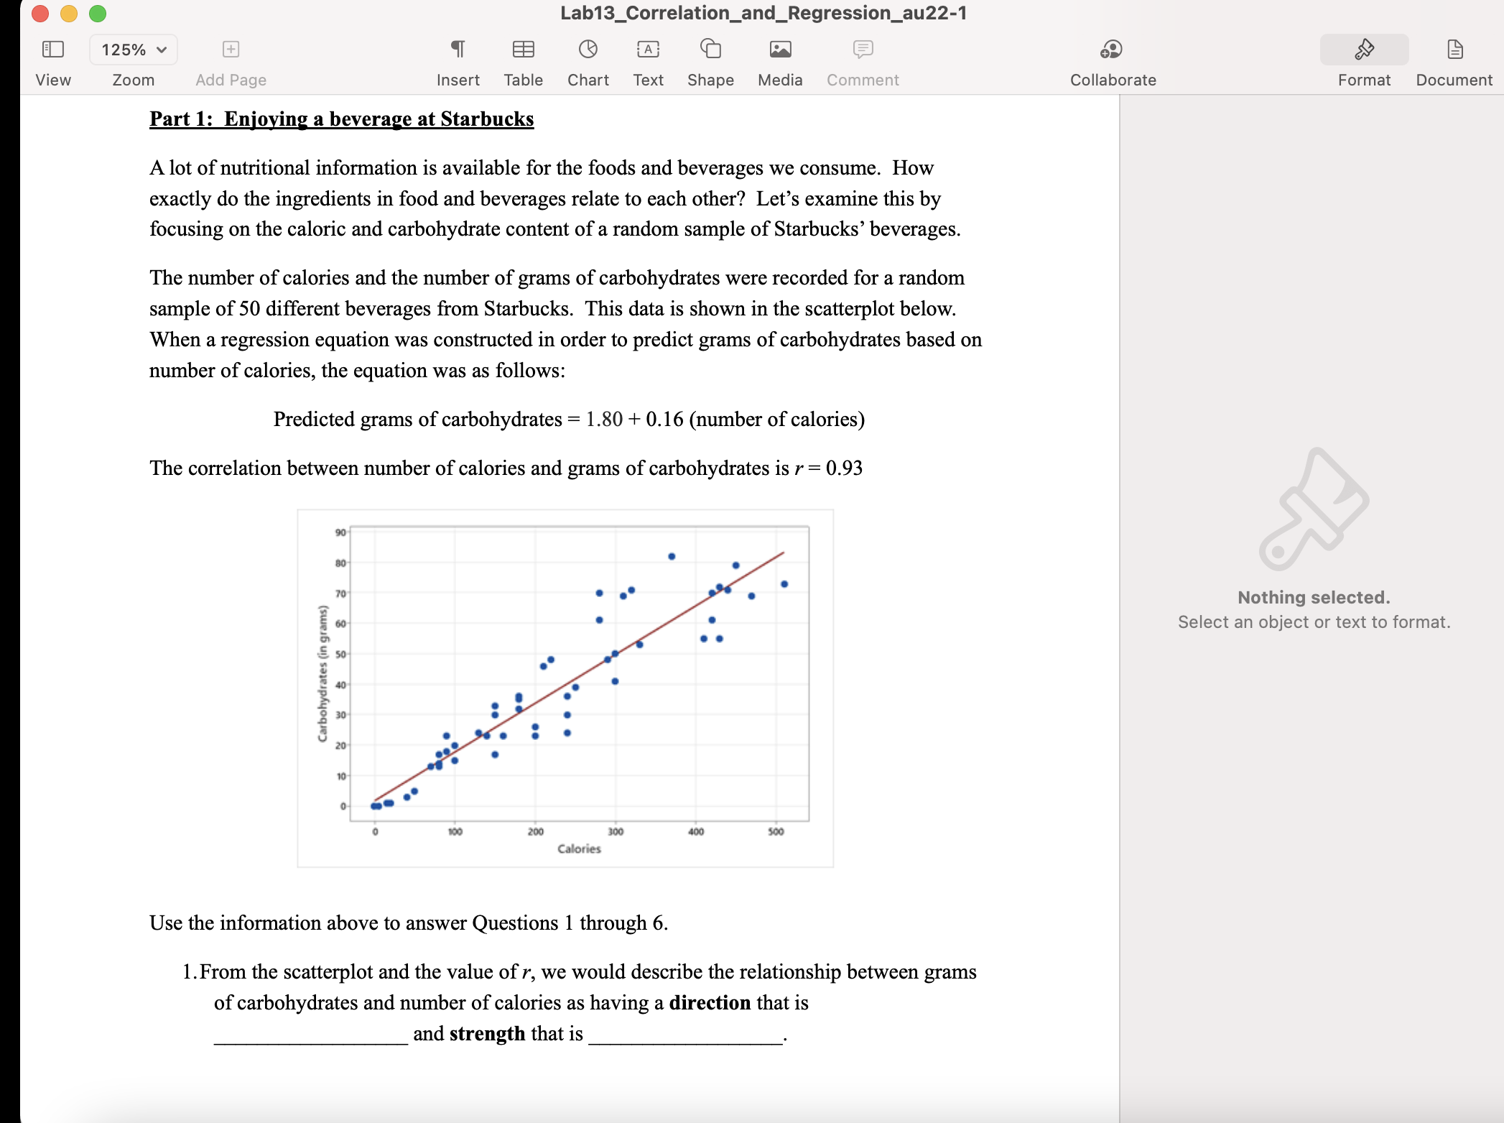Click the Lab13 document title
This screenshot has height=1123, width=1504.
762,12
